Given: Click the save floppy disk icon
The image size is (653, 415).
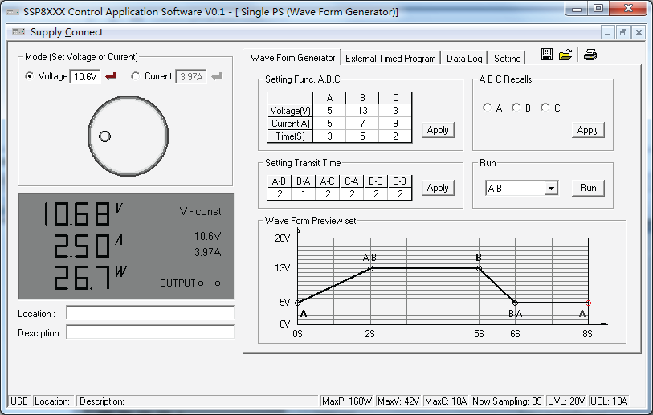Looking at the screenshot, I should (x=547, y=55).
